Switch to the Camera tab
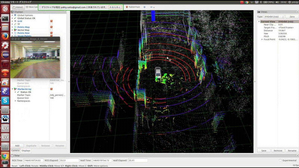 pos(15,150)
